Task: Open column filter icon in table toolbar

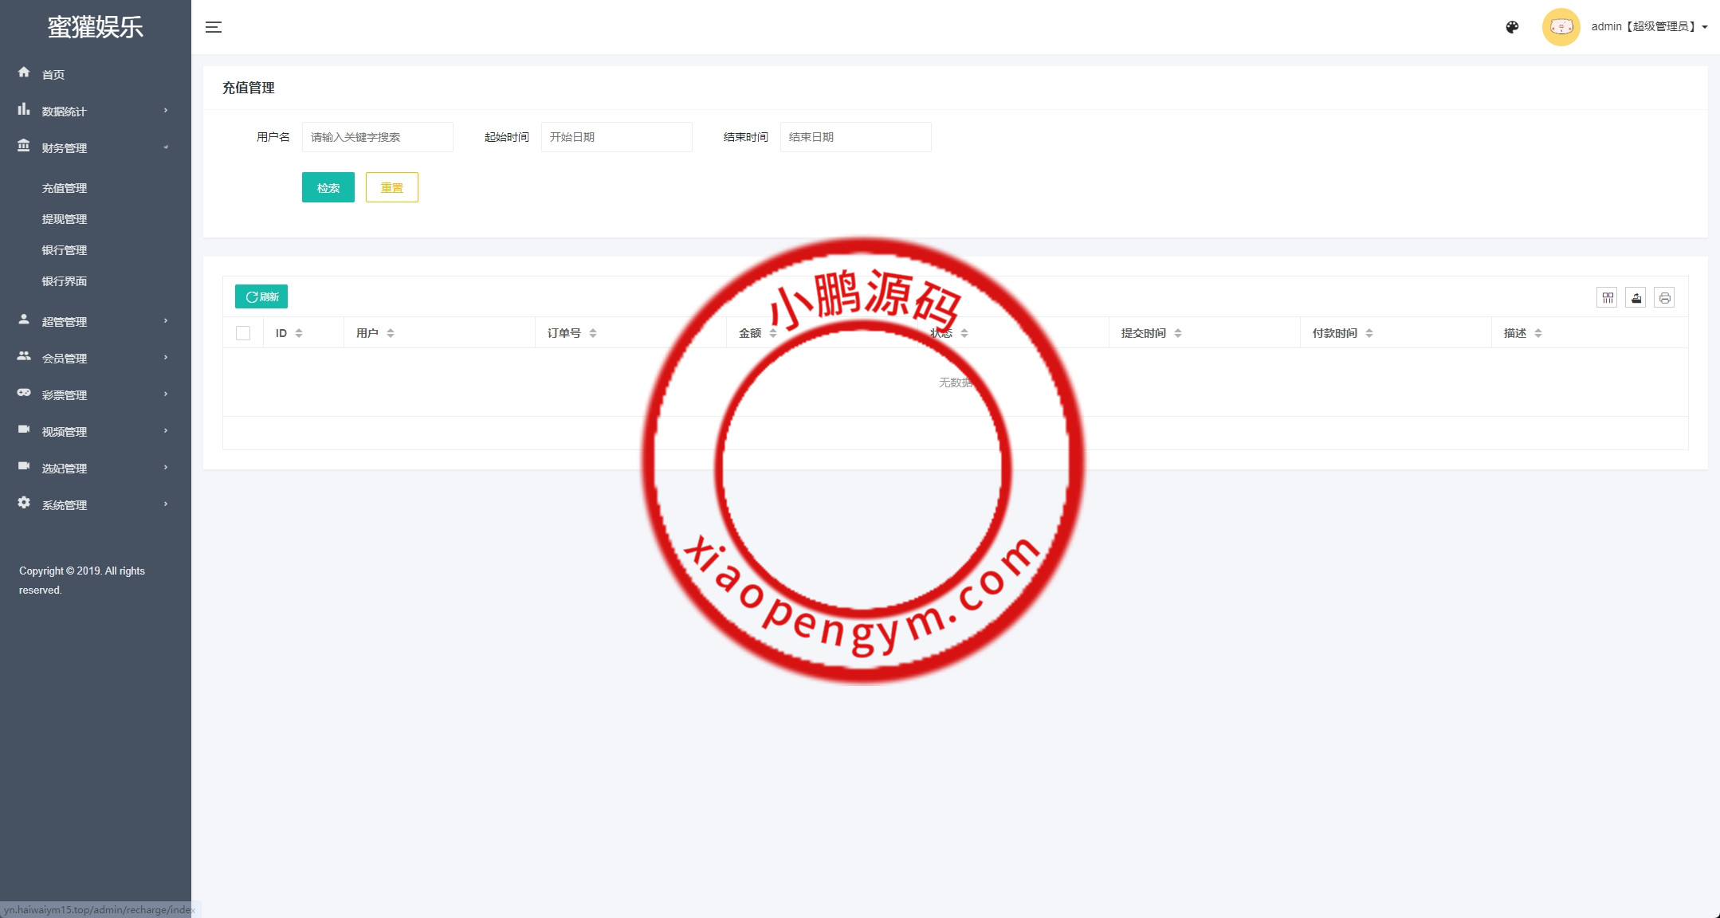Action: click(x=1607, y=298)
